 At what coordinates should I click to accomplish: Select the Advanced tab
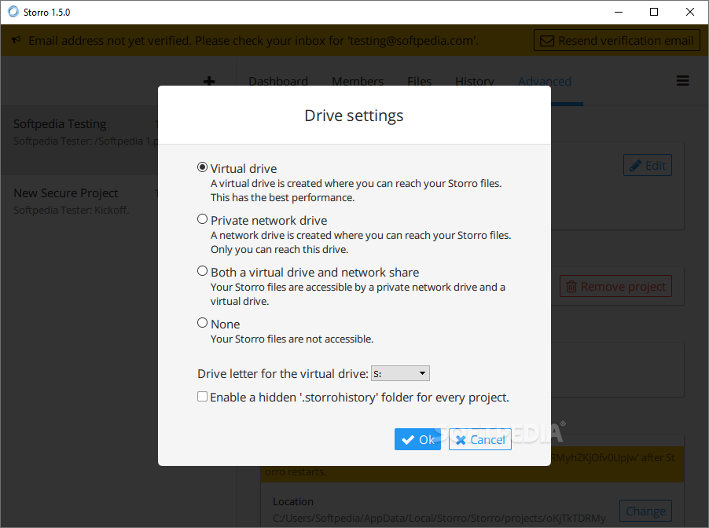[x=545, y=82]
